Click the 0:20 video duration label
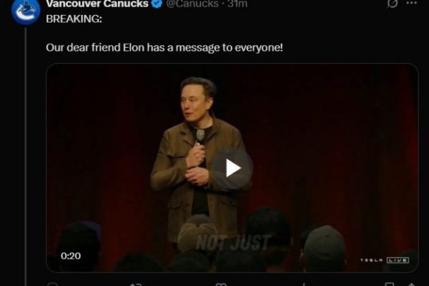Viewport: 429px width, 286px height. [71, 256]
